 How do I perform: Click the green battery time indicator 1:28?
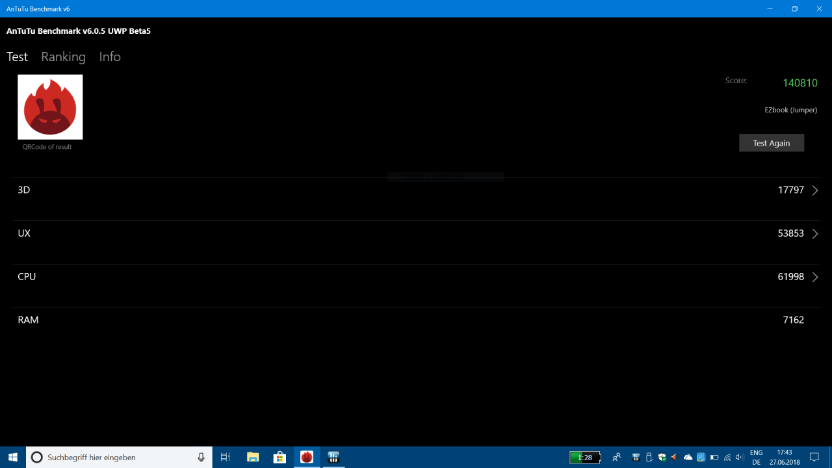click(585, 458)
